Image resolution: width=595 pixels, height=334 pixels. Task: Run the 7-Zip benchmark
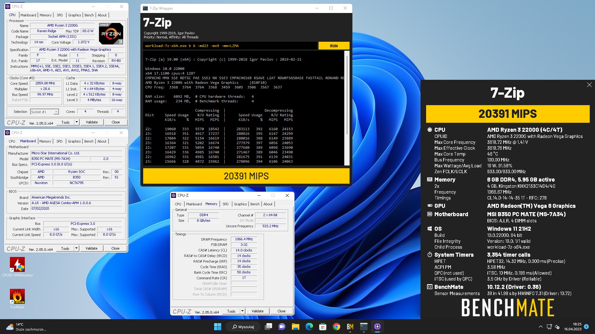coord(334,46)
